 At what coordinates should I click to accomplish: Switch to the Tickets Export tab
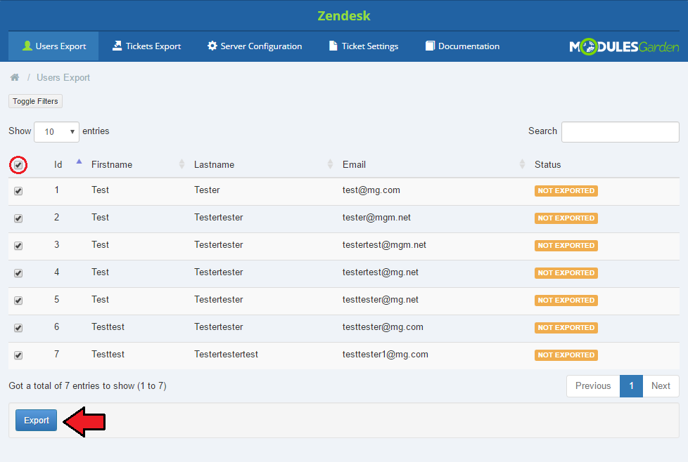tap(146, 46)
